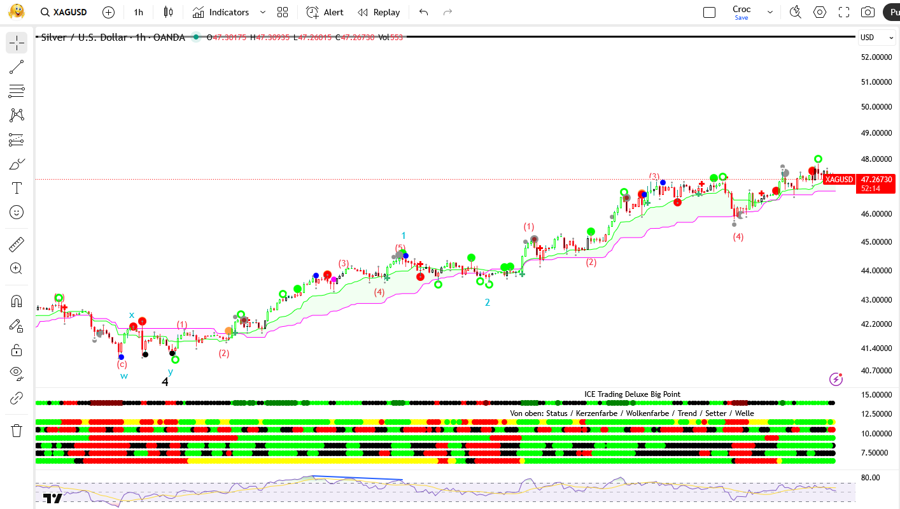Toggle magnet mode for drawings
This screenshot has width=900, height=509.
pyautogui.click(x=17, y=301)
